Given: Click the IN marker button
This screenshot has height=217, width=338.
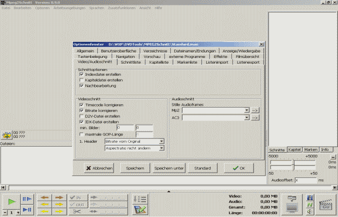Looking at the screenshot, I should tap(78, 197).
